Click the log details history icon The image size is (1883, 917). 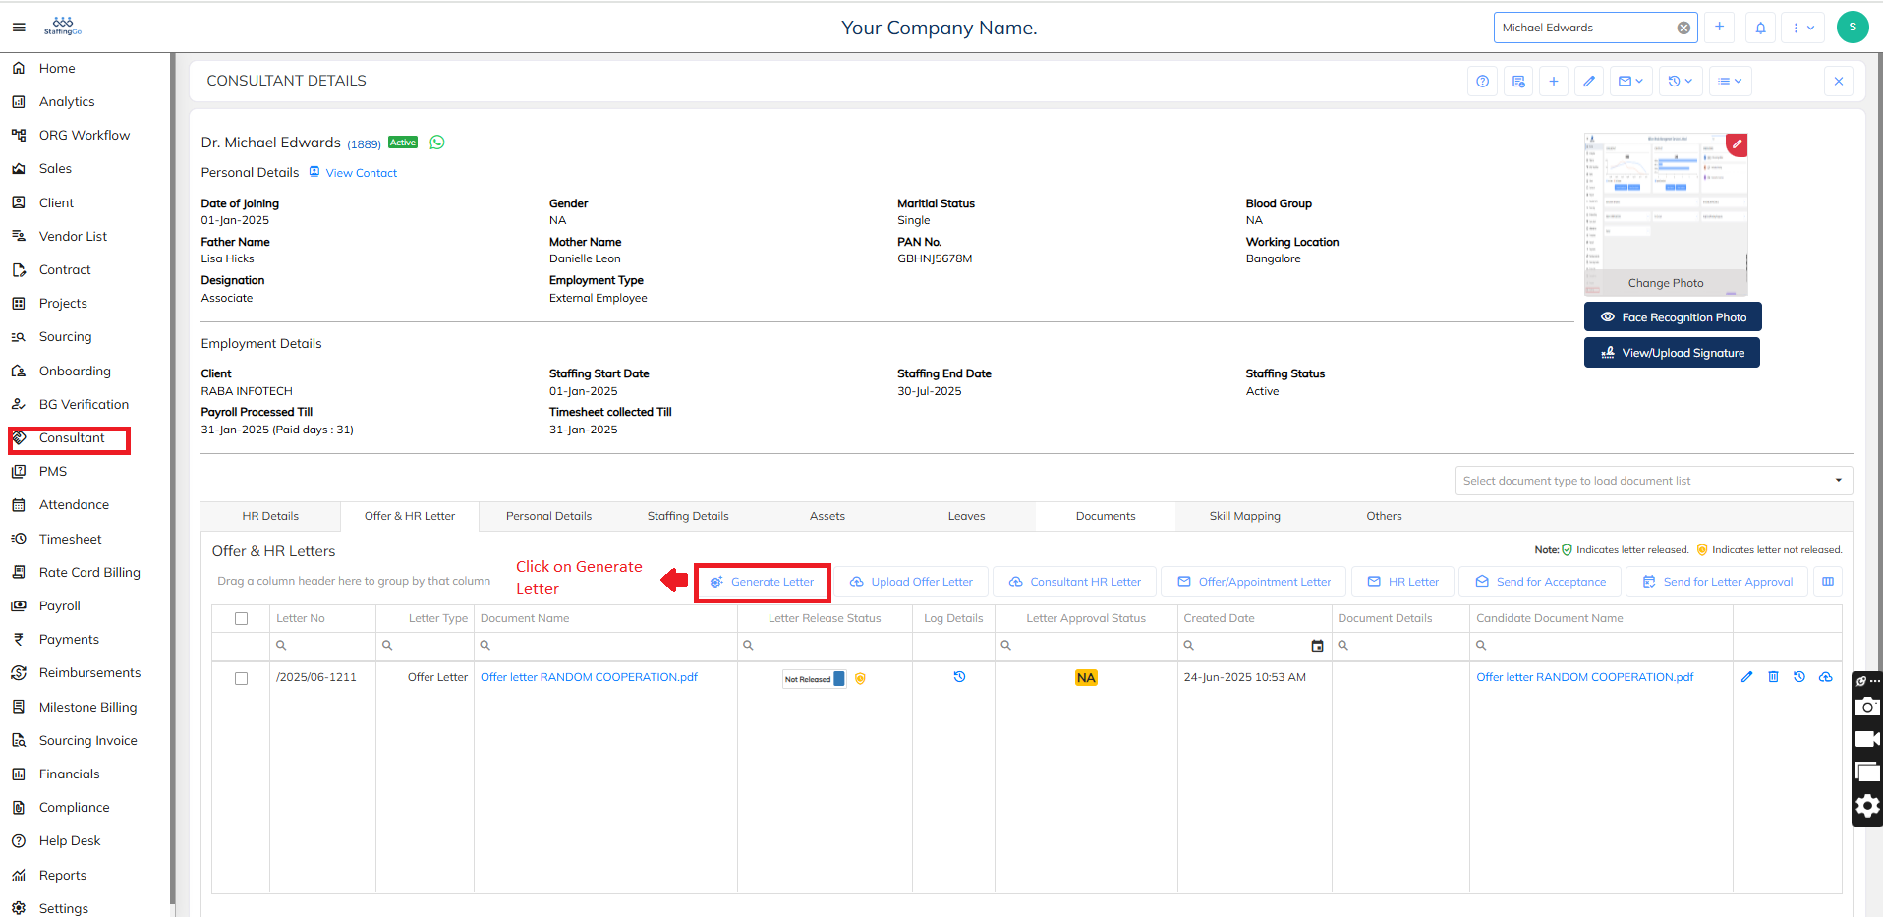[959, 677]
